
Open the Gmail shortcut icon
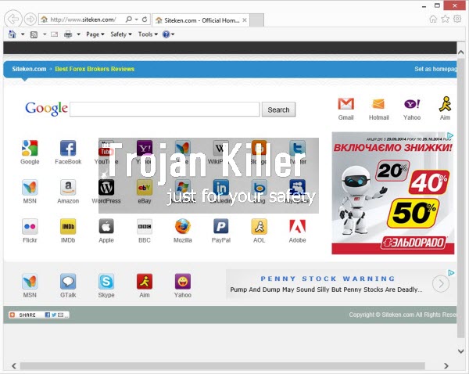point(345,104)
